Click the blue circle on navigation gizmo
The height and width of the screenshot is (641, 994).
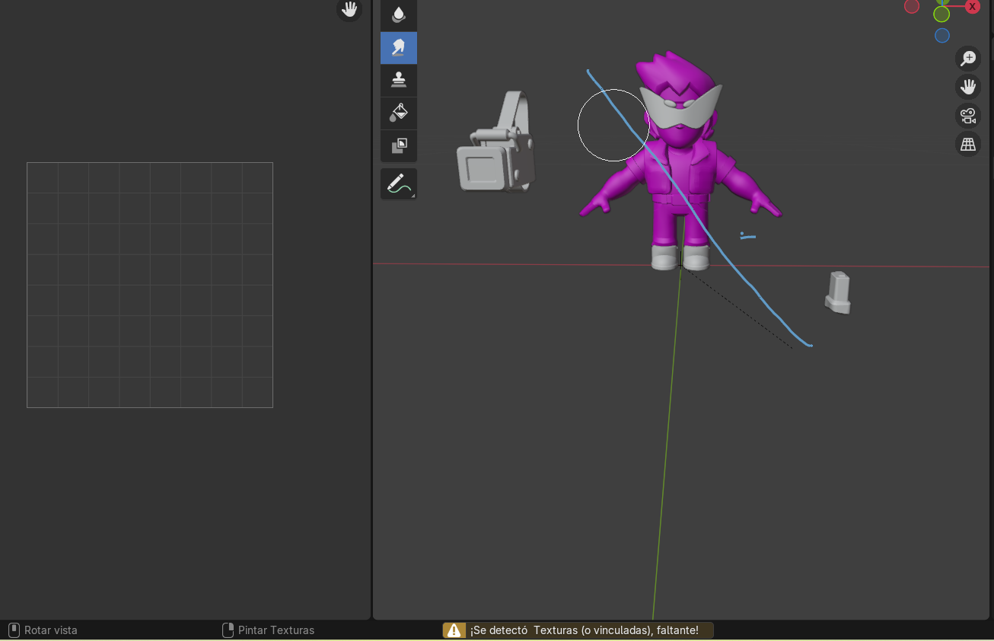tap(942, 35)
